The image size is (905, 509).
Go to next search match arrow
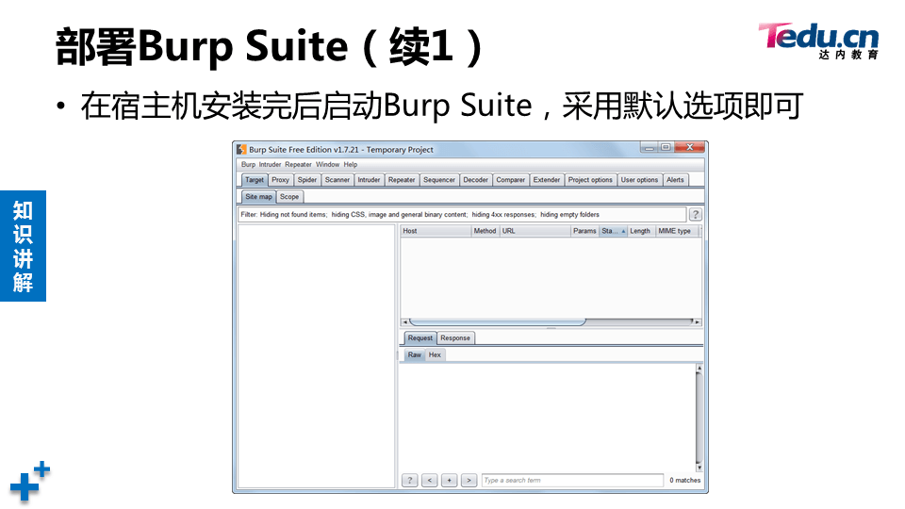[x=469, y=480]
